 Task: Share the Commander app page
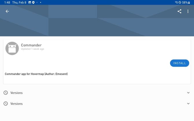tap(180, 11)
